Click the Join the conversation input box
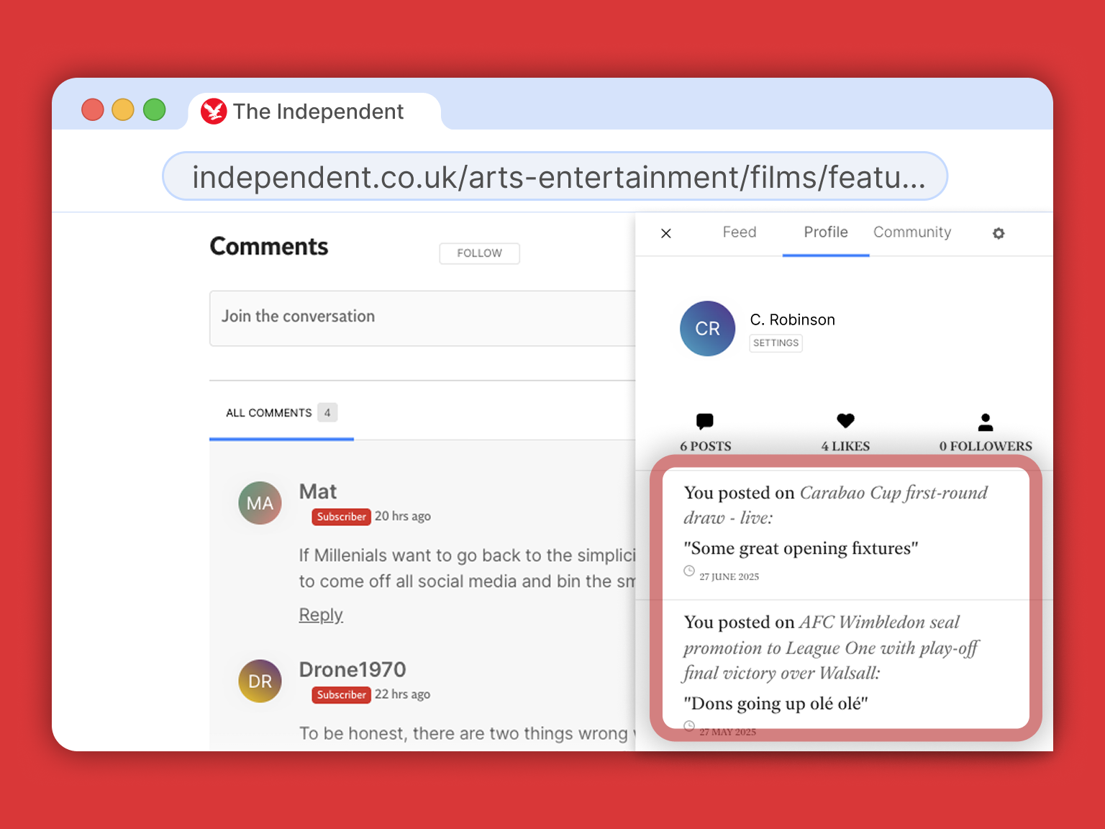 pyautogui.click(x=423, y=318)
